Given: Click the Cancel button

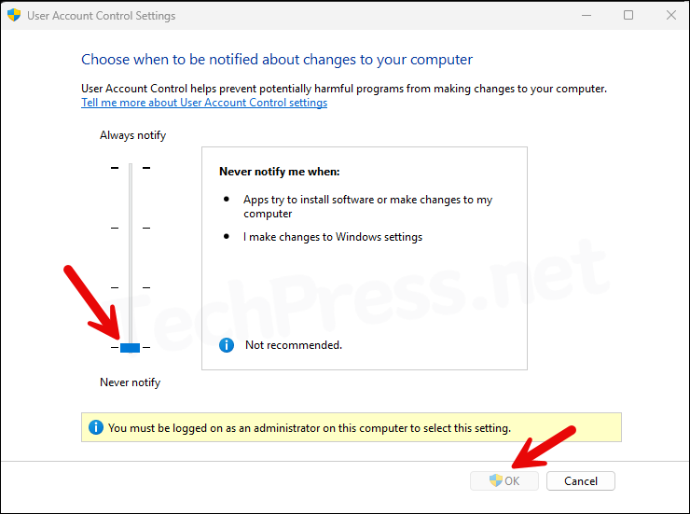Looking at the screenshot, I should tap(580, 481).
